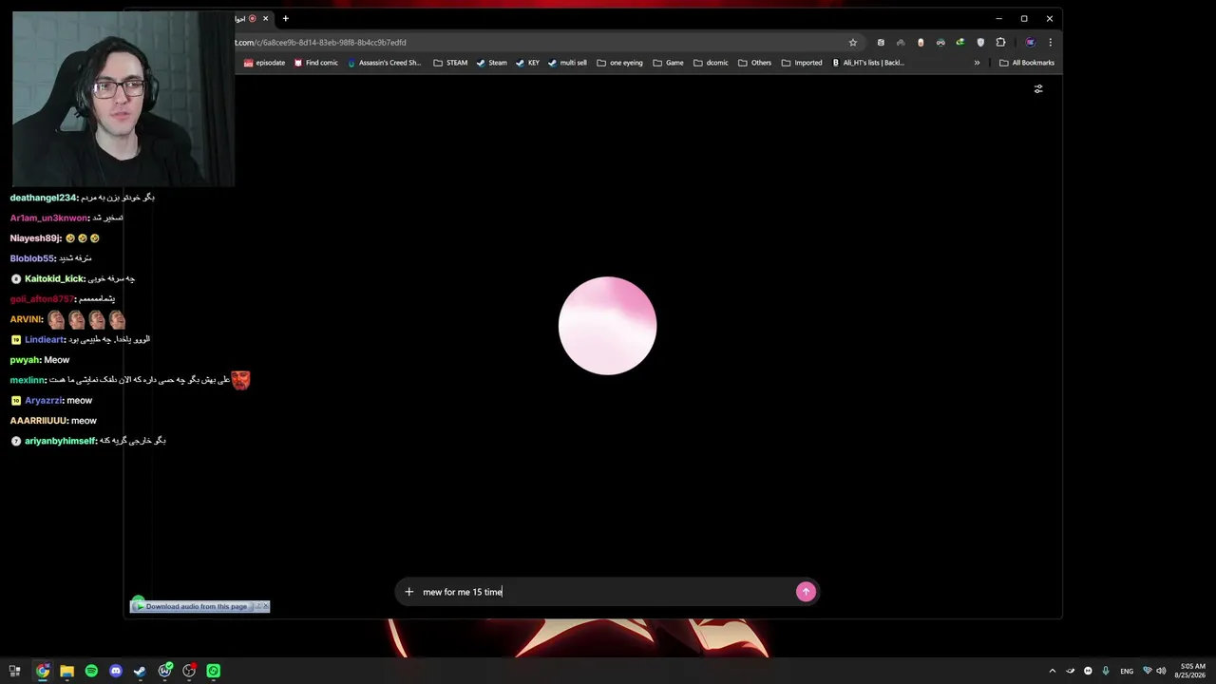Open the taskbar app with green checkmark badge
The image size is (1216, 684).
pos(165,671)
